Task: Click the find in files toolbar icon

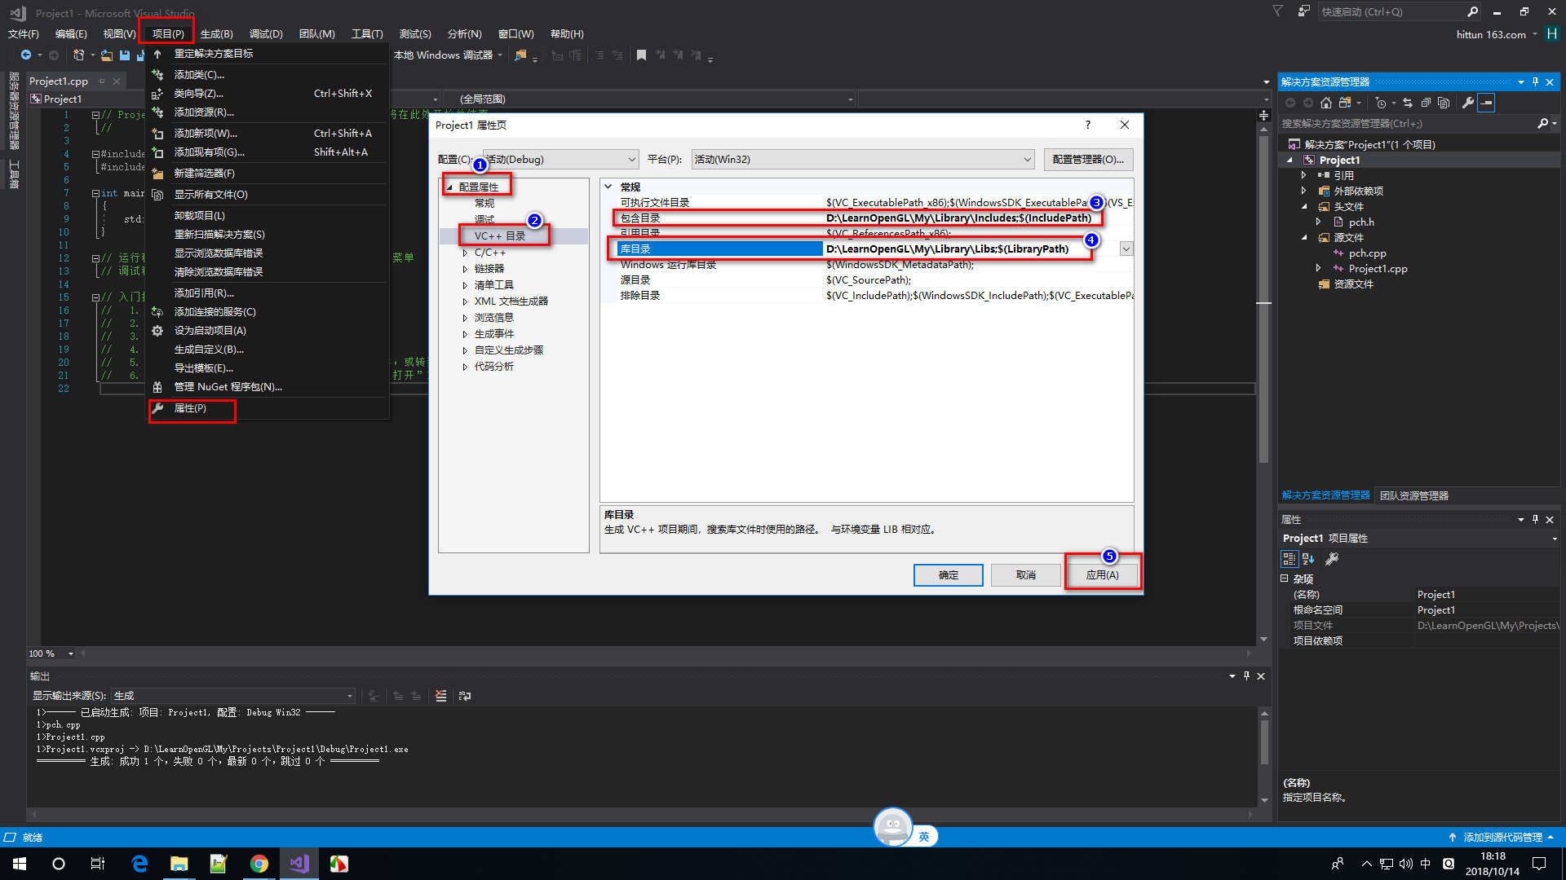Action: 520,55
